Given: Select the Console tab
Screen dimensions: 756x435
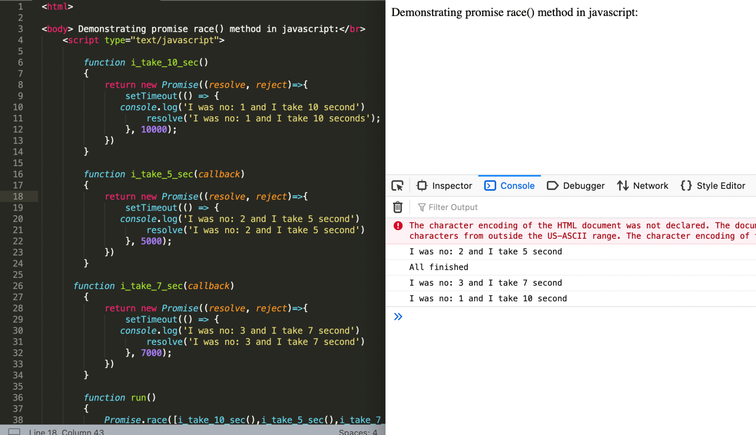Looking at the screenshot, I should [x=509, y=185].
